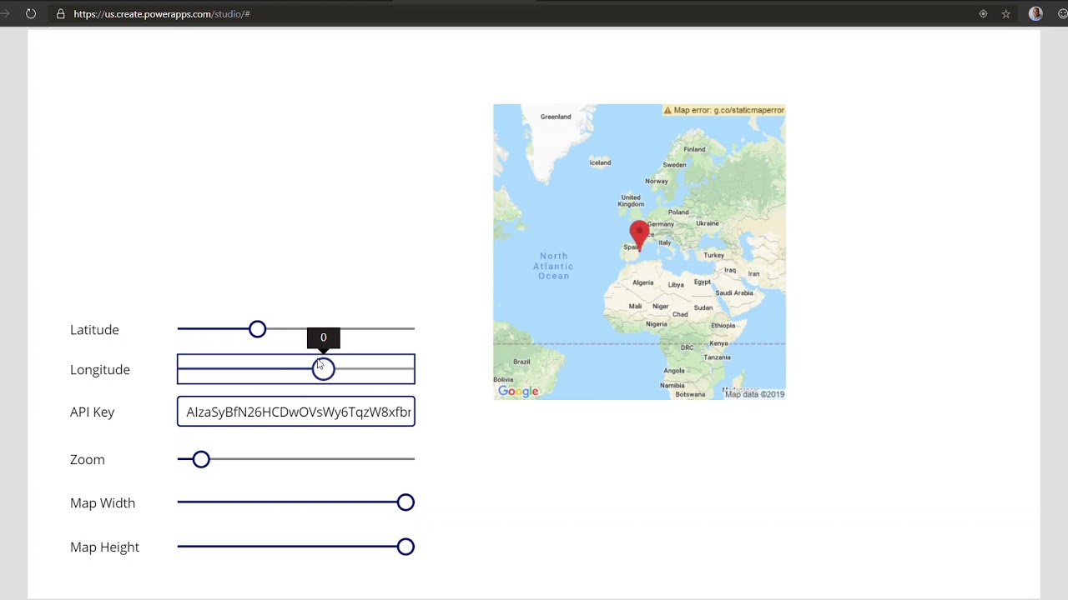Image resolution: width=1068 pixels, height=600 pixels.
Task: Click the Google logo on the map
Action: (518, 391)
